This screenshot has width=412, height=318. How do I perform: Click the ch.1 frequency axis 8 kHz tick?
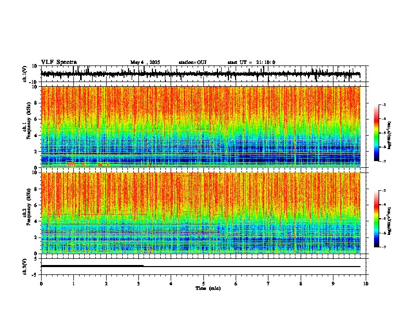point(37,103)
